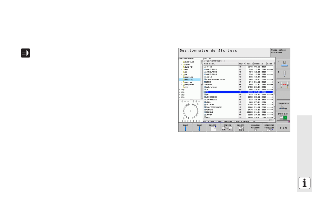Image resolution: width=312 pixels, height=220 pixels.
Task: Click the circular point pattern preview
Action: [x=191, y=111]
